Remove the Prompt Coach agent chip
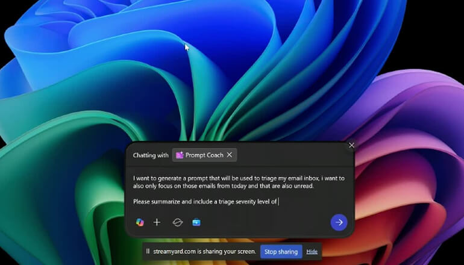Screen dimensions: 464x265 [x=229, y=155]
